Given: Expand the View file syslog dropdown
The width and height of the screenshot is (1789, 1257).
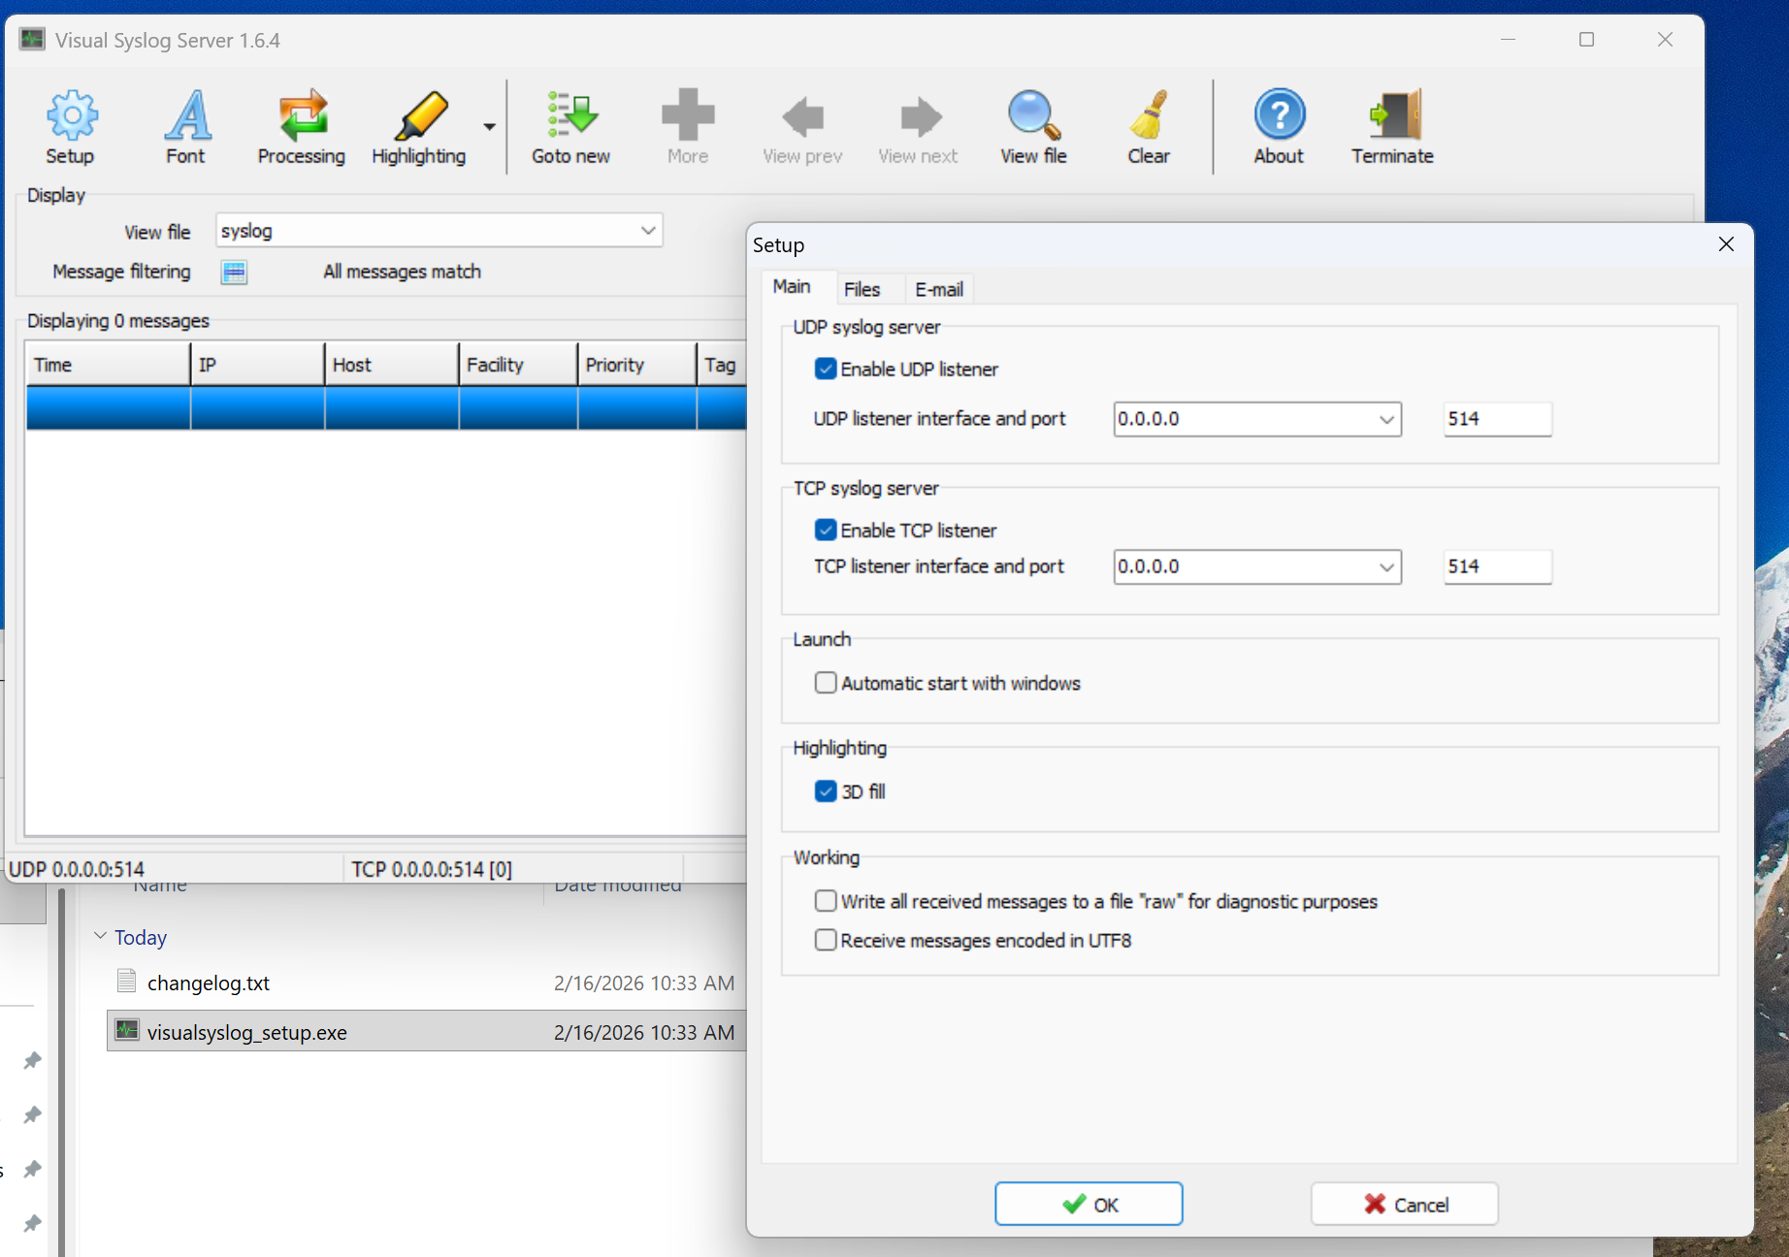Looking at the screenshot, I should (x=648, y=231).
